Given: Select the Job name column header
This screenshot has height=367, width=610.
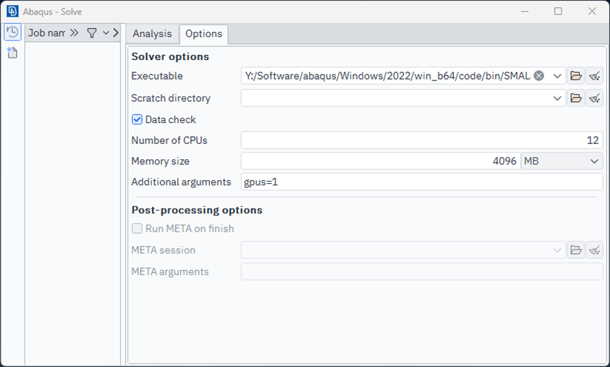Looking at the screenshot, I should point(46,33).
